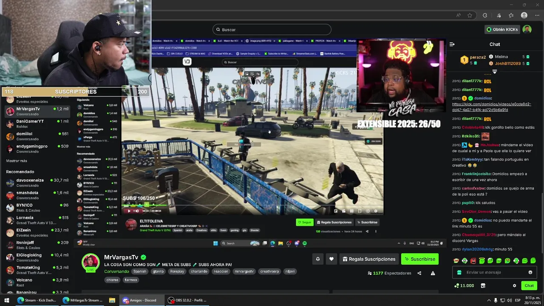Open the chat shop icon next to points
This screenshot has width=544, height=306.
tap(483, 286)
